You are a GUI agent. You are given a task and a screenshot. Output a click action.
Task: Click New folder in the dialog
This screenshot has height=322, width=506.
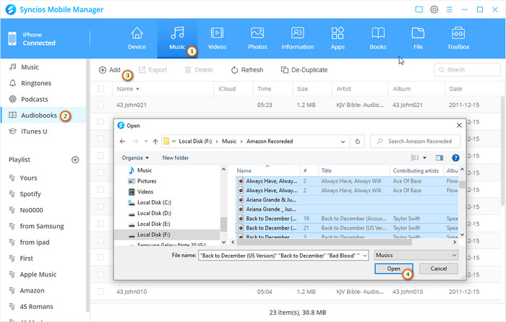click(x=175, y=157)
